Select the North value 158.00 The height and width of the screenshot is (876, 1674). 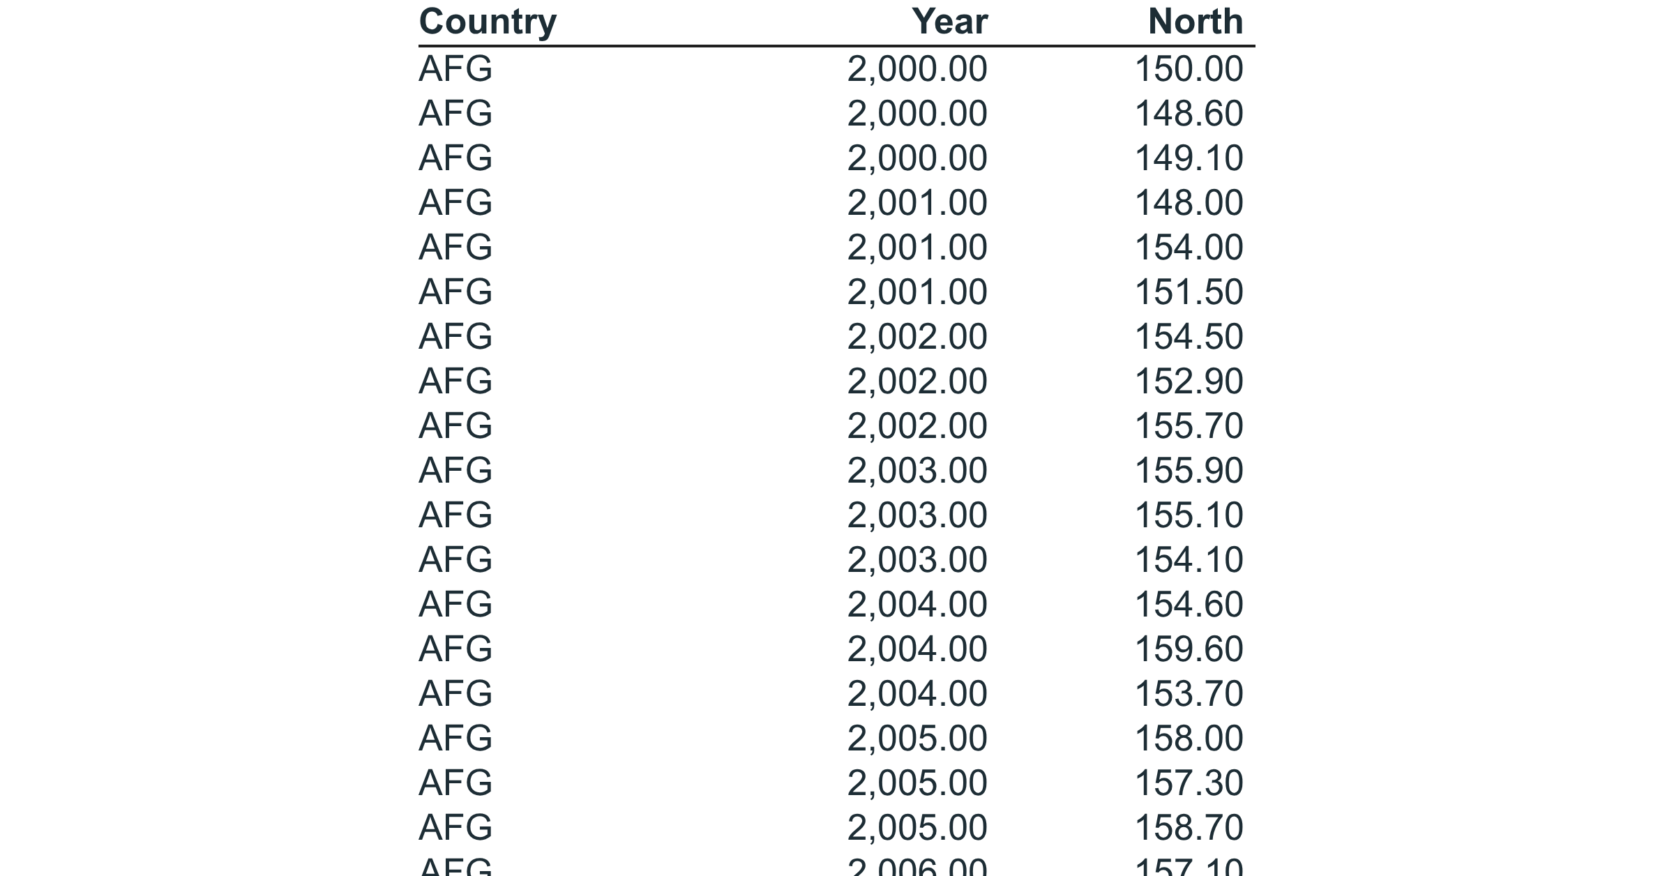[1189, 739]
